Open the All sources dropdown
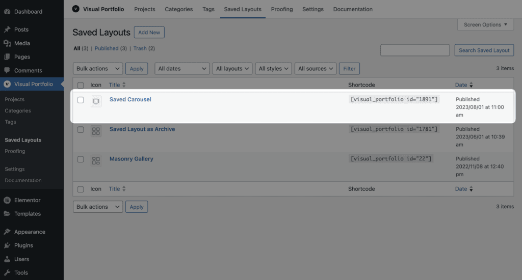 pyautogui.click(x=316, y=69)
